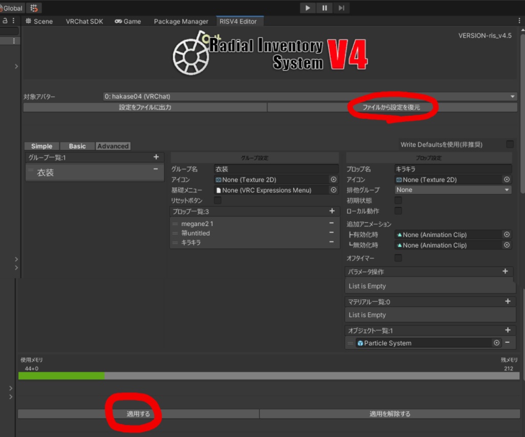Edit the グループ名 text field
This screenshot has width=525, height=437.
pos(276,169)
